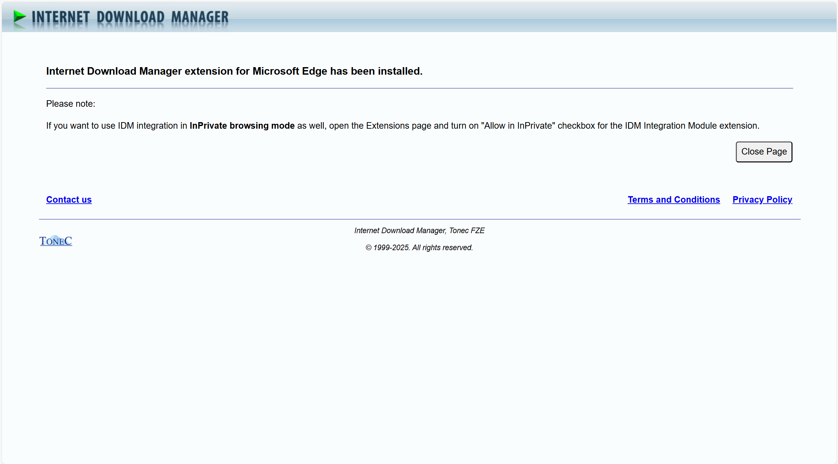838x464 pixels.
Task: Click 'Internet Download Manager, Tonec FZE' footer text
Action: click(x=419, y=231)
